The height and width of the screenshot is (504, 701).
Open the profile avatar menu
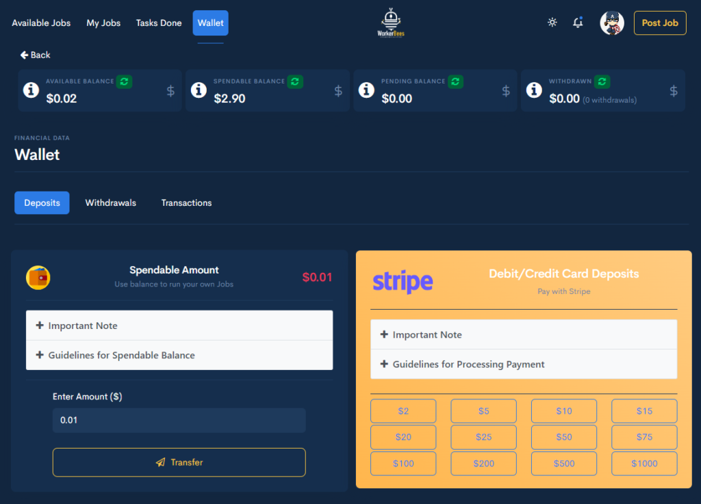(611, 22)
